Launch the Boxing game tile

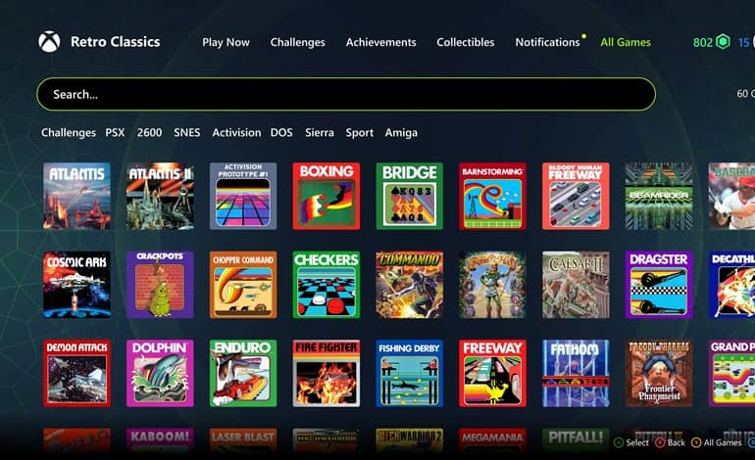327,196
